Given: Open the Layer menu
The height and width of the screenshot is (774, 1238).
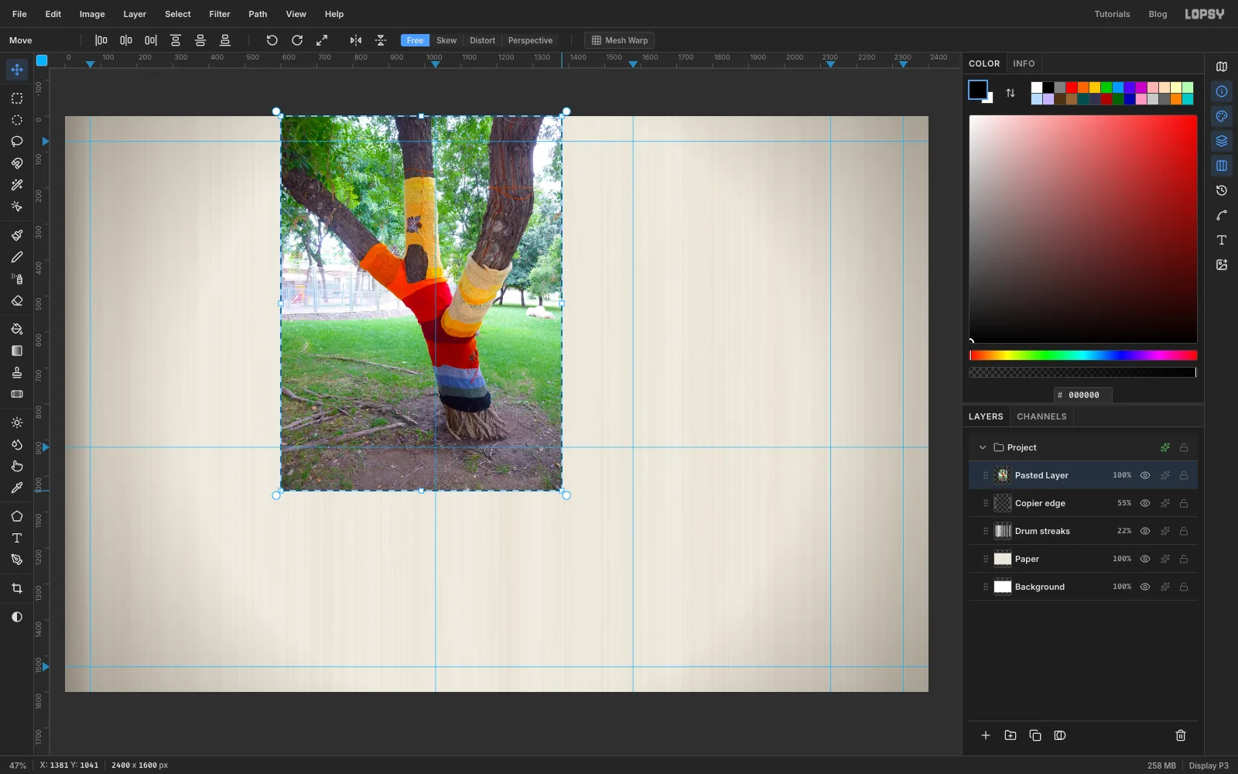Looking at the screenshot, I should [135, 14].
